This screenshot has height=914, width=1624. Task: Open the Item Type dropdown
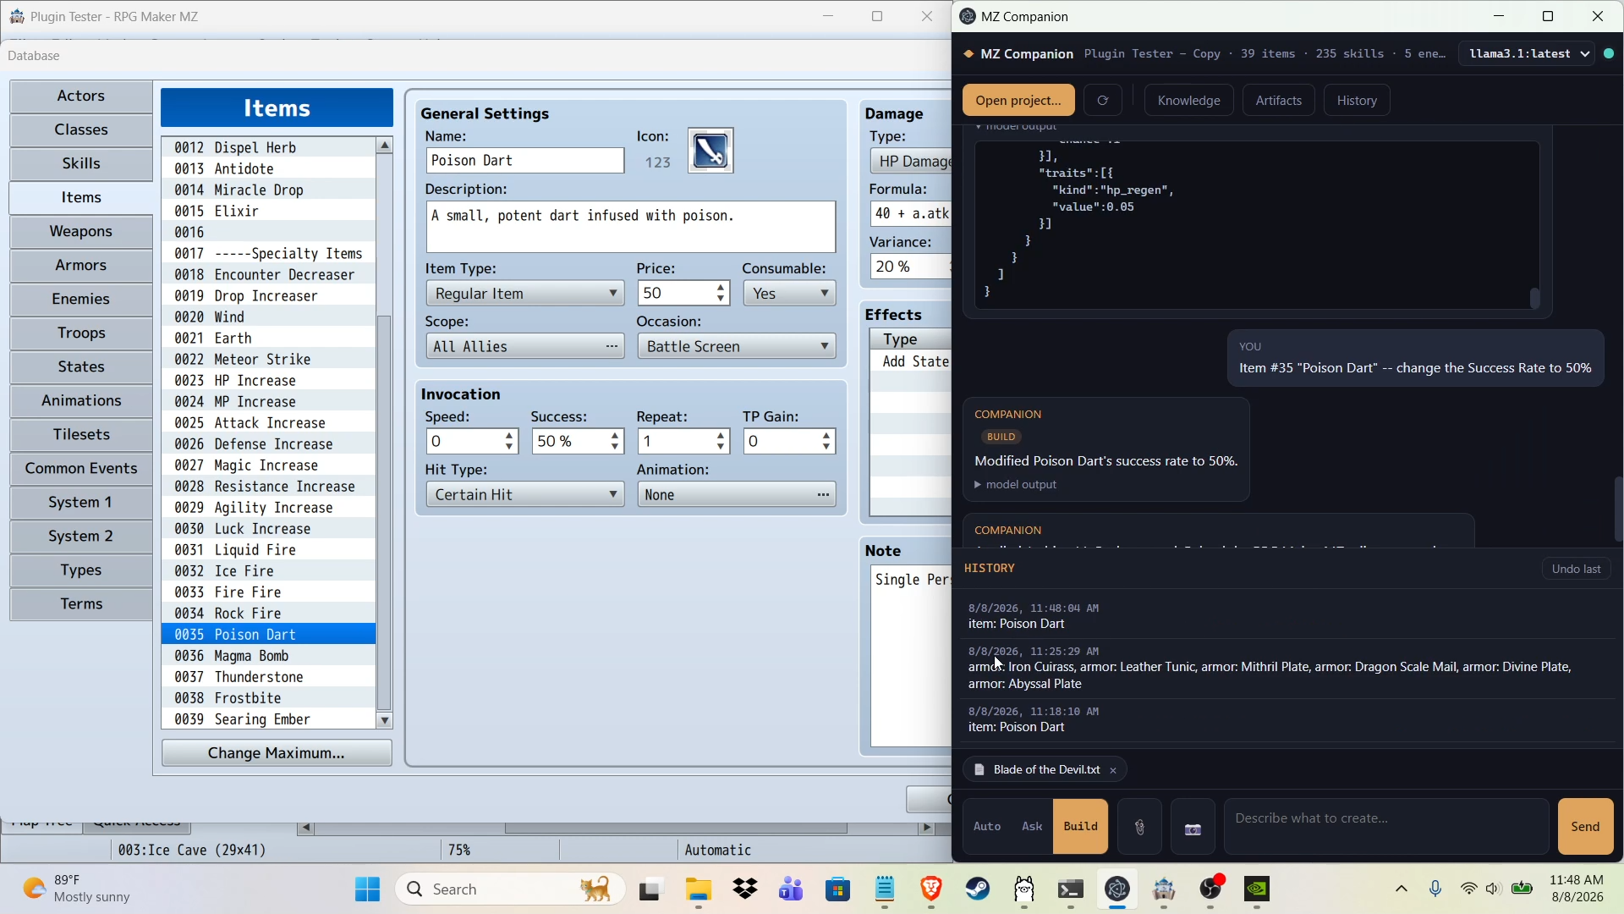pyautogui.click(x=525, y=294)
